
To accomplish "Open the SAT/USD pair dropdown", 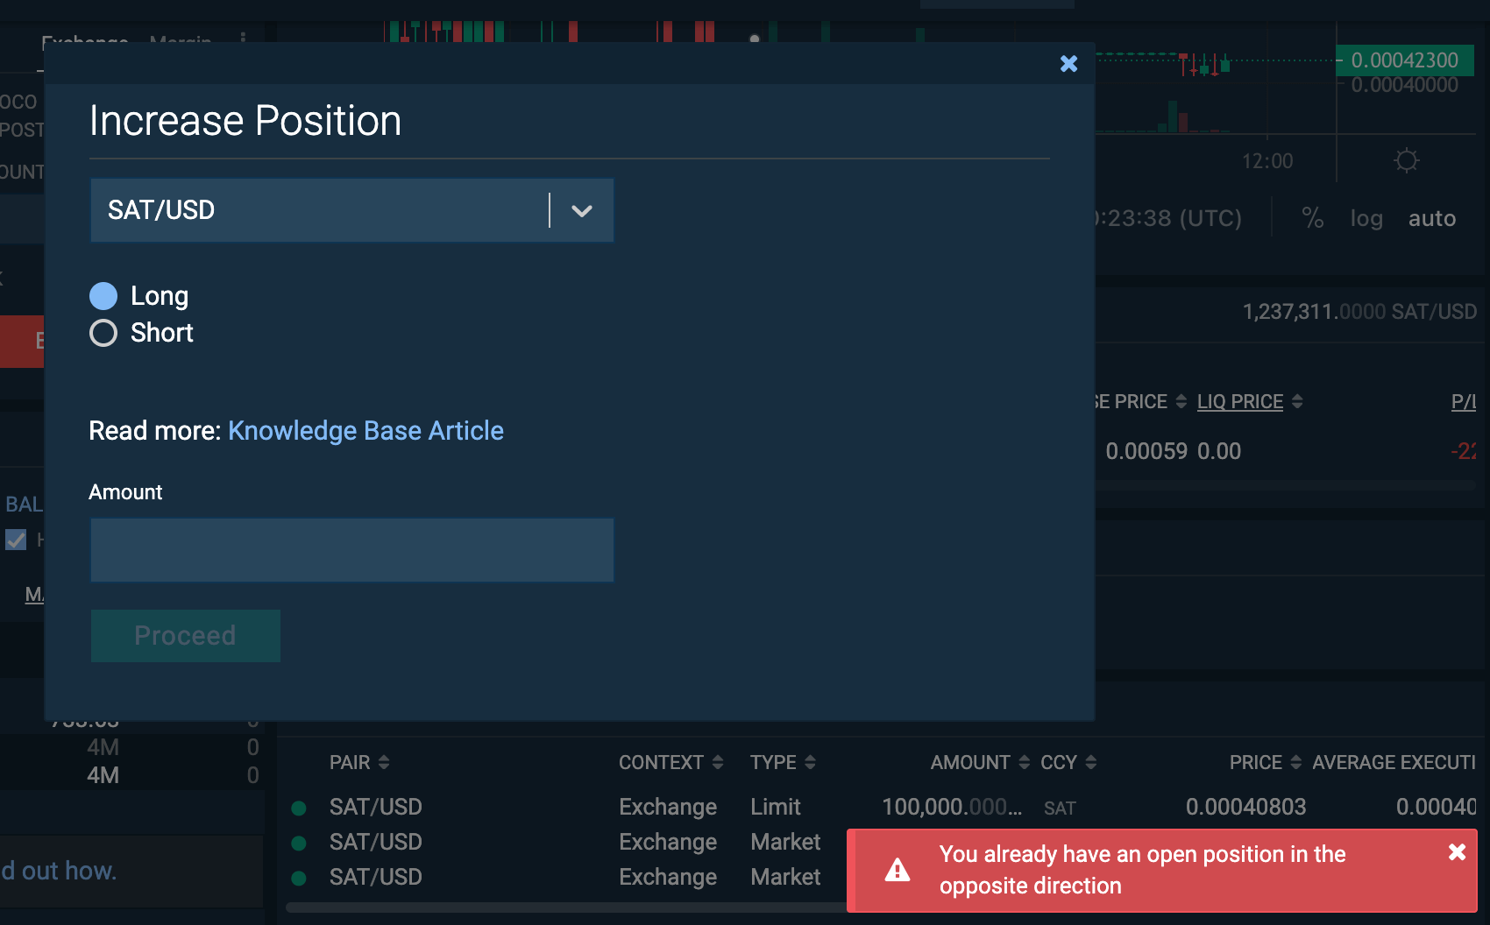I will [351, 210].
